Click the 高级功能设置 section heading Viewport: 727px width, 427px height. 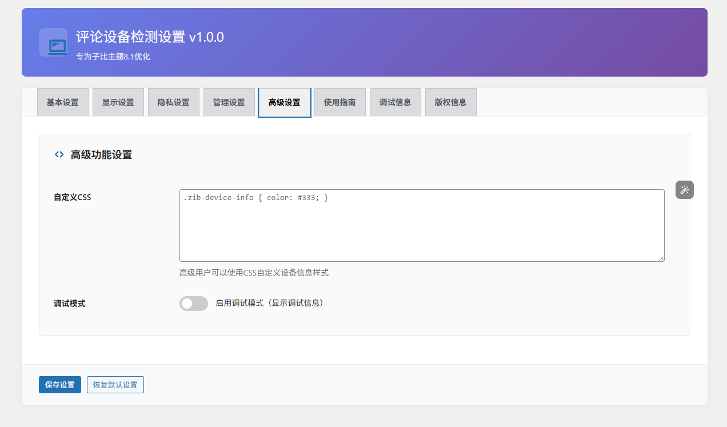point(101,154)
